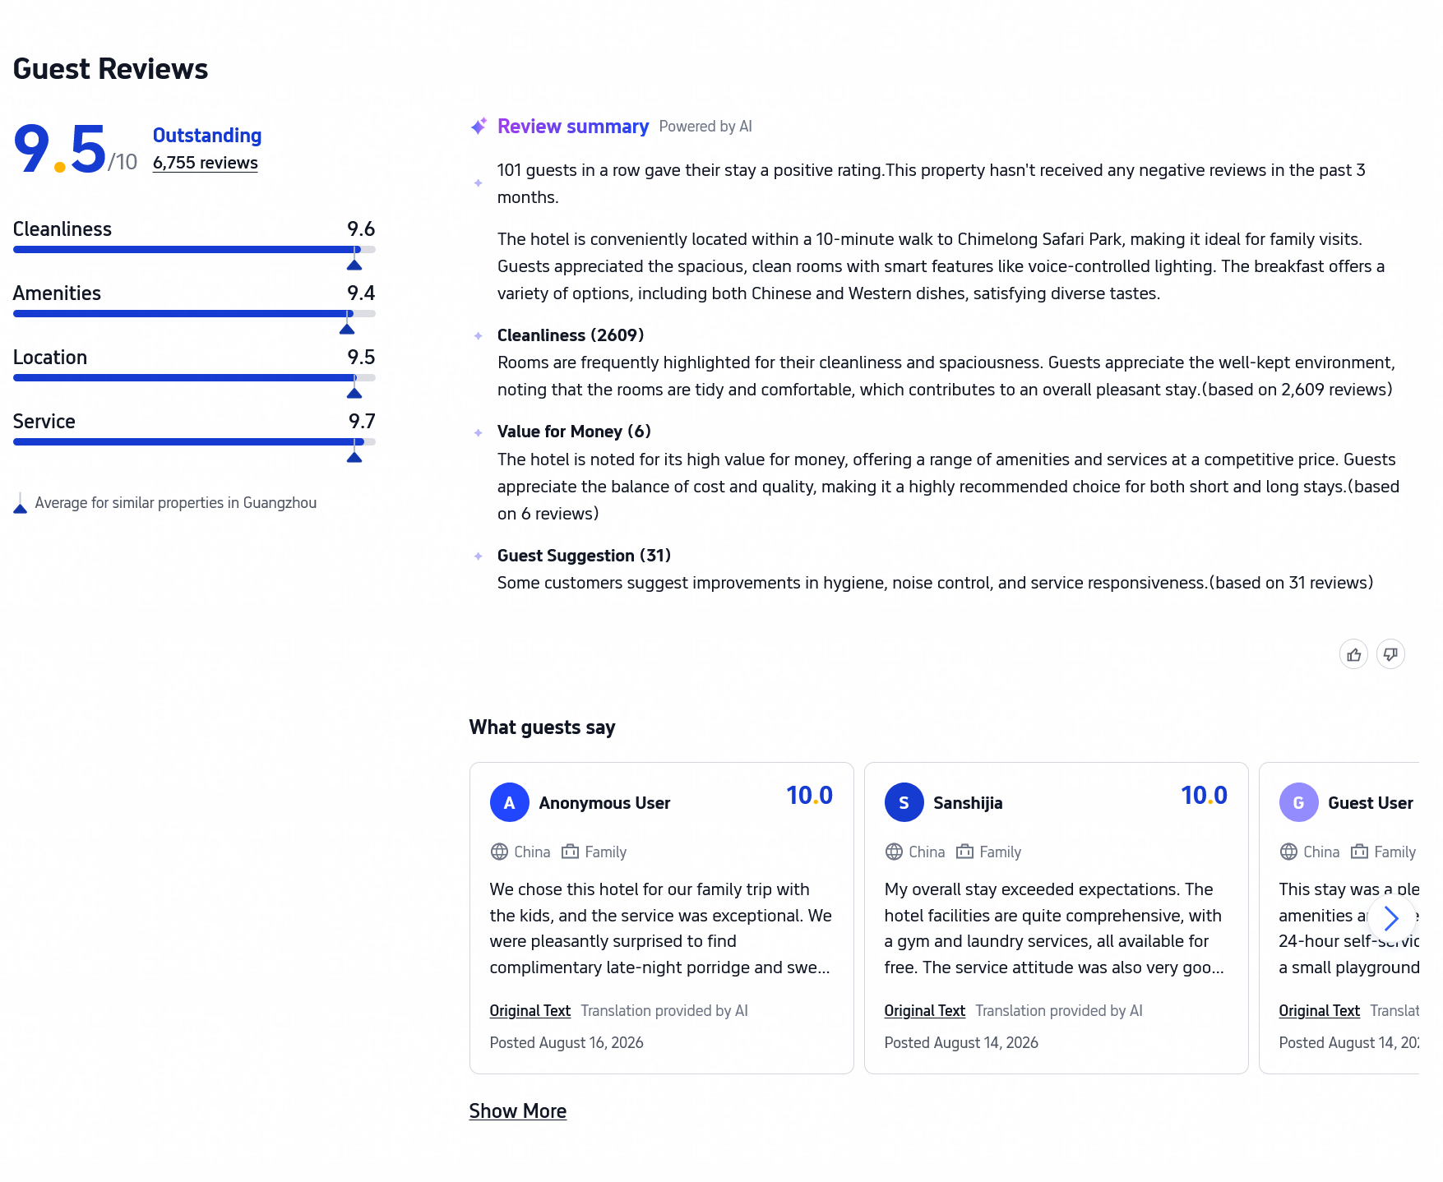
Task: Click Anonymous User's blue avatar icon
Action: coord(510,802)
